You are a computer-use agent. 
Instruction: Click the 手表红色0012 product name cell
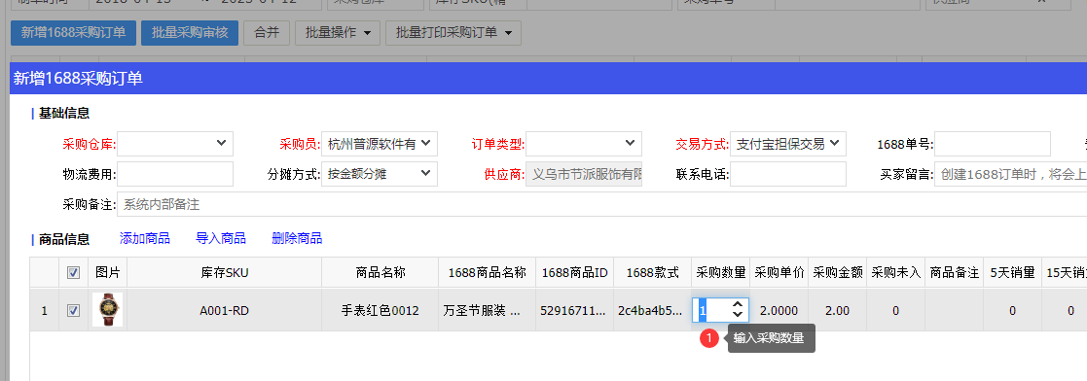coord(380,311)
